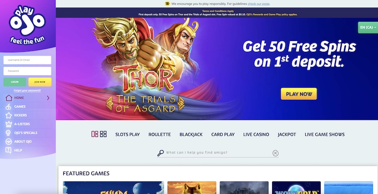The height and width of the screenshot is (194, 378).
Task: Clear the search box with the X icon
Action: click(275, 153)
